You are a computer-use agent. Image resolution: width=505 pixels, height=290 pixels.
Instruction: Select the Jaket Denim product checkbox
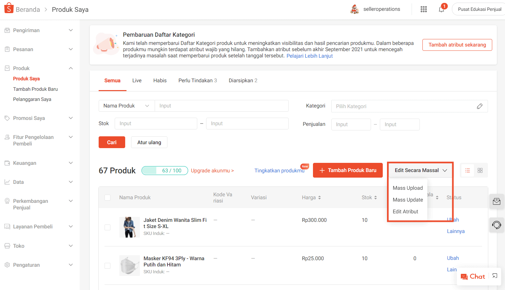point(107,227)
